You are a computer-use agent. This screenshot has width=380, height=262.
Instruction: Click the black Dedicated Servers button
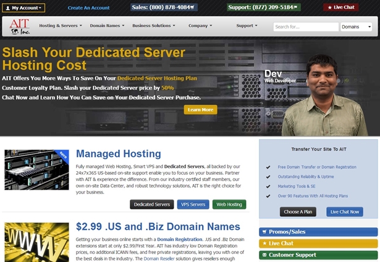click(x=152, y=205)
